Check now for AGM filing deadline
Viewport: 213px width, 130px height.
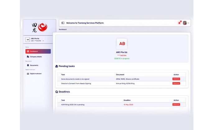point(176,104)
